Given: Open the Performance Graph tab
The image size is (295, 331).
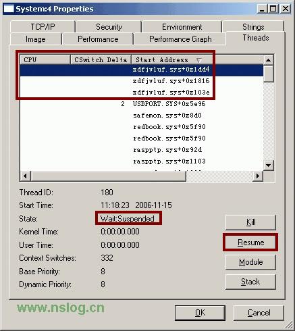Looking at the screenshot, I should tap(180, 39).
